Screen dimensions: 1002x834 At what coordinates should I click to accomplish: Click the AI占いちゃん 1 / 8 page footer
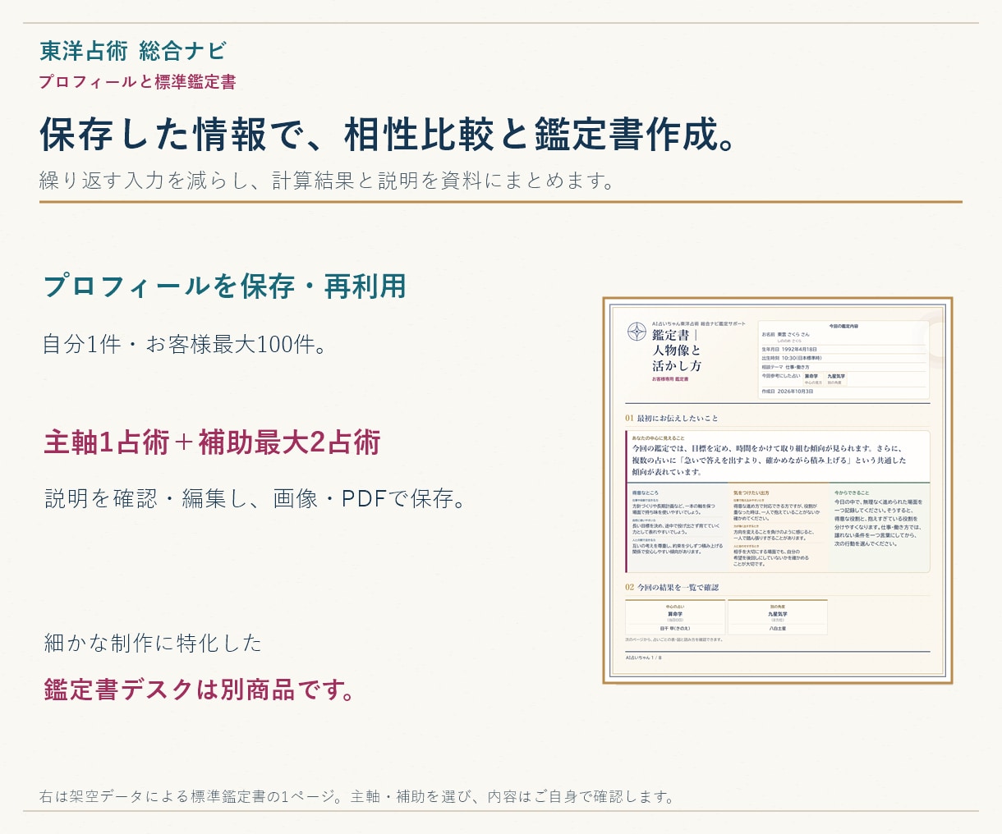[x=643, y=658]
